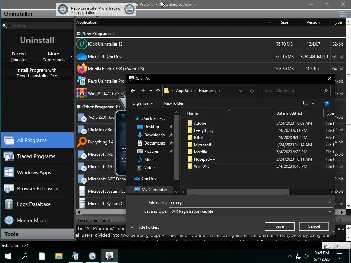The width and height of the screenshot is (351, 263).
Task: Open Browser Extensions section
Action: coord(37,189)
